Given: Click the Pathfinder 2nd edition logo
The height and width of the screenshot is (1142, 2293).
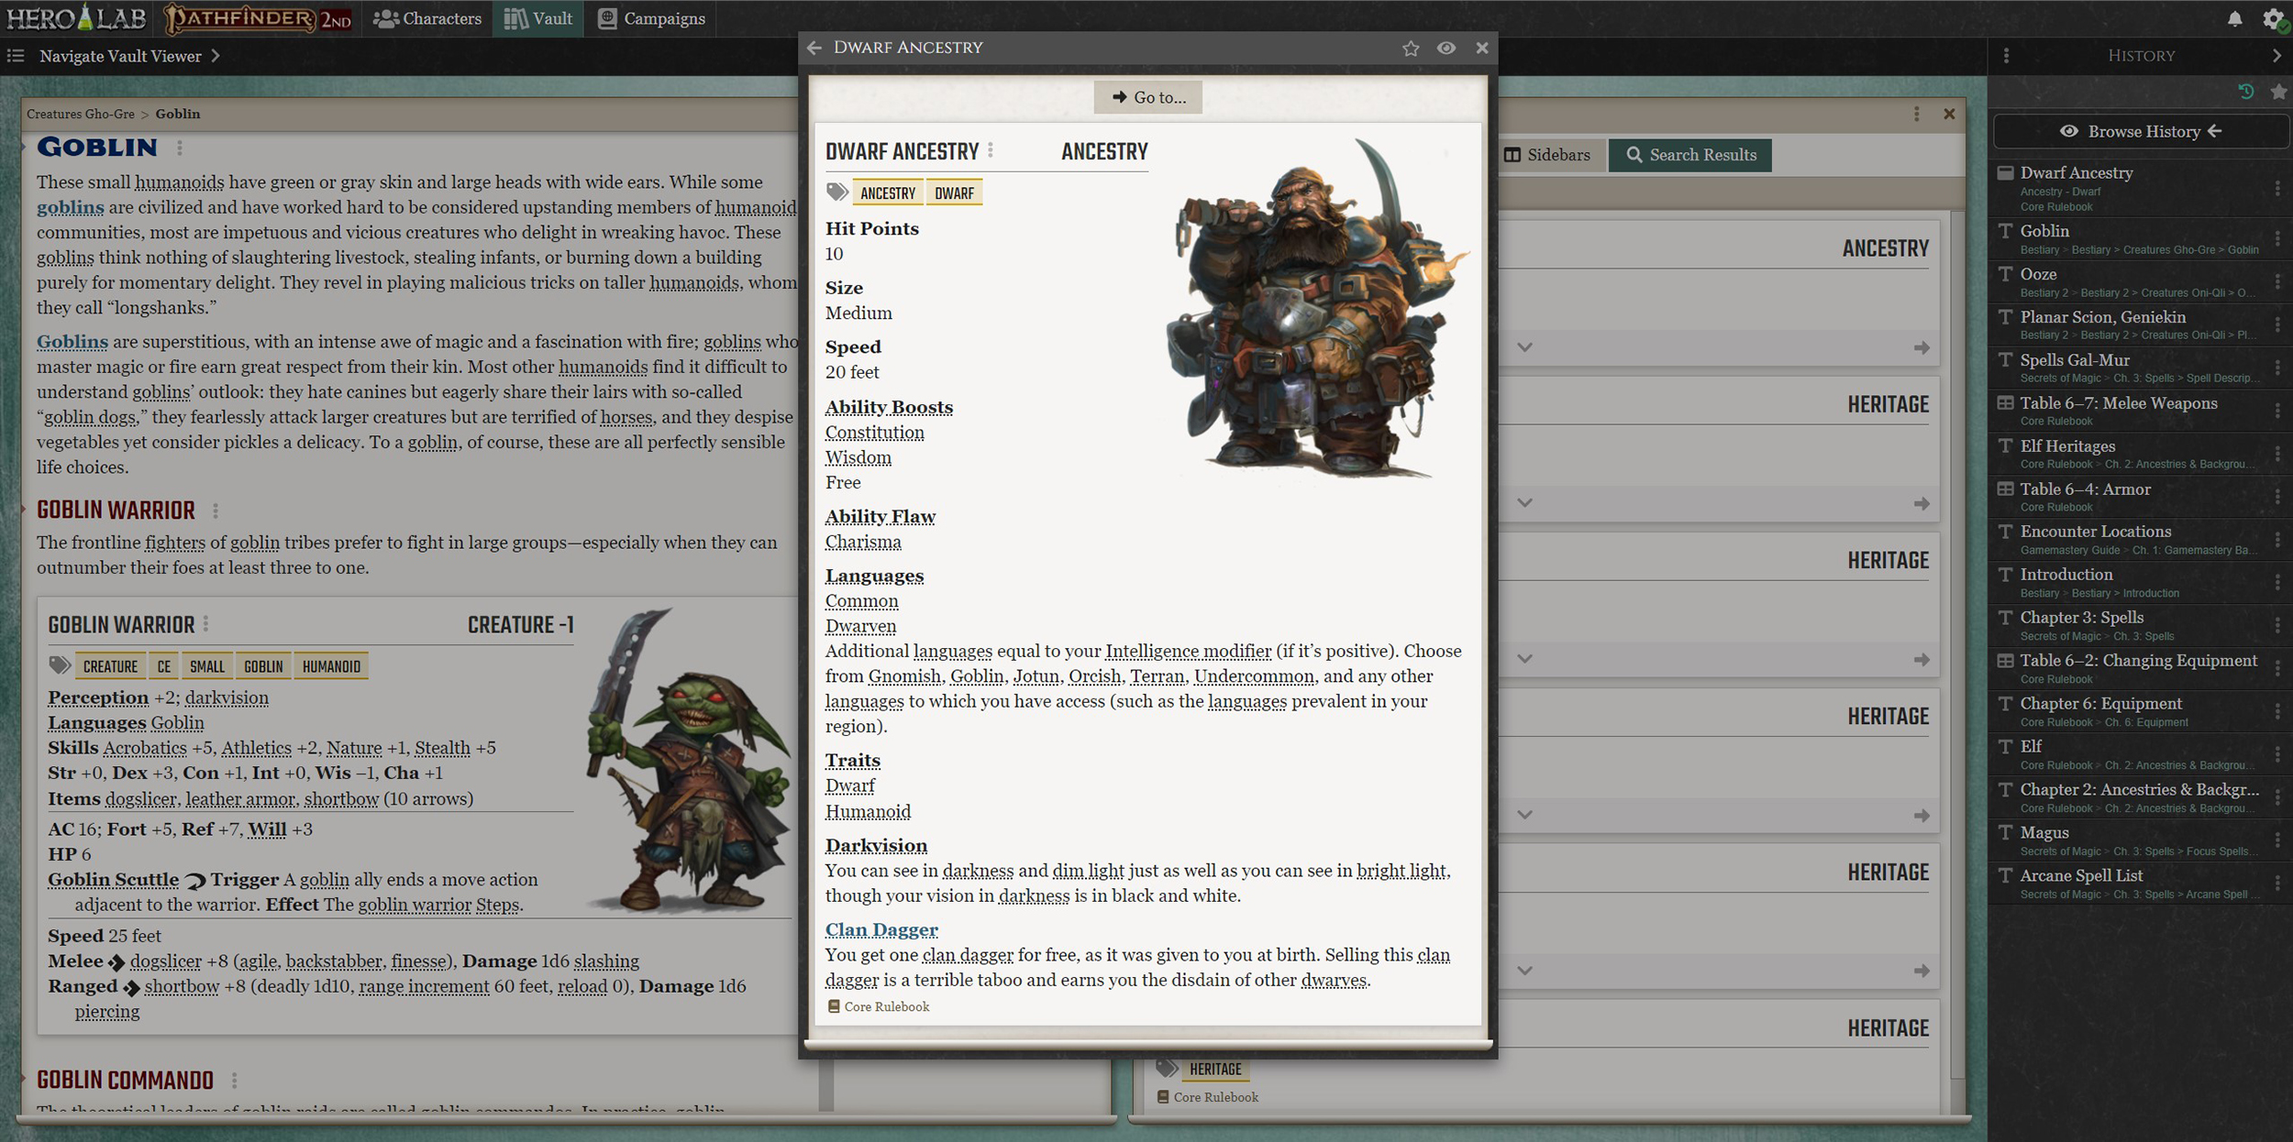Looking at the screenshot, I should pyautogui.click(x=257, y=18).
